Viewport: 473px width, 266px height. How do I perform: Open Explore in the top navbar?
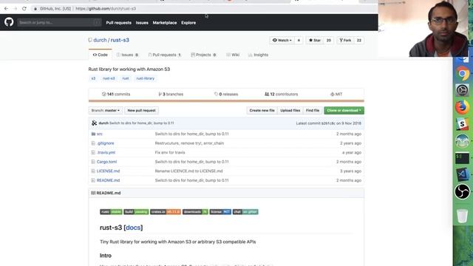pos(188,23)
